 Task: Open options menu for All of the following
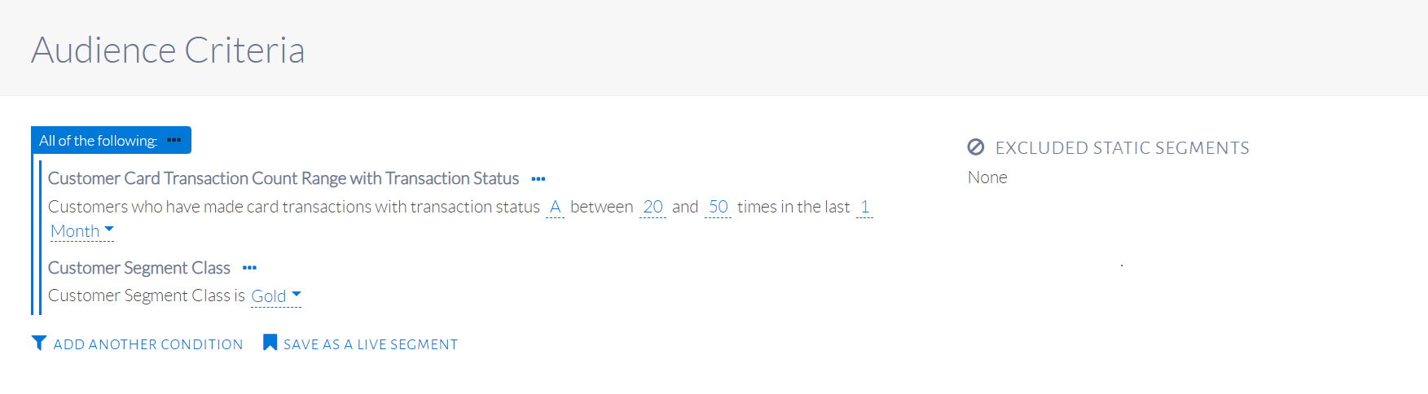(174, 141)
